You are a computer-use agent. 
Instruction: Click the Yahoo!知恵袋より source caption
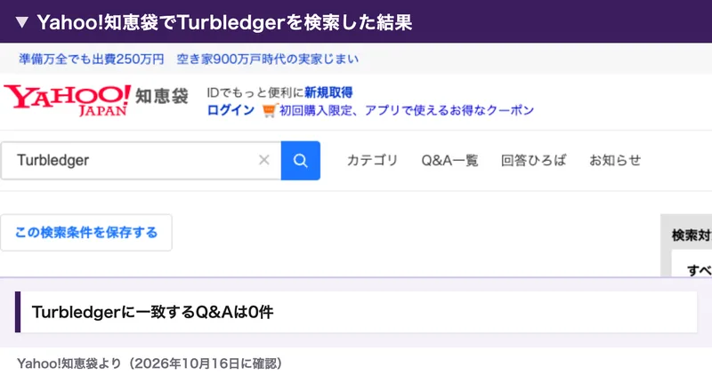pyautogui.click(x=150, y=363)
